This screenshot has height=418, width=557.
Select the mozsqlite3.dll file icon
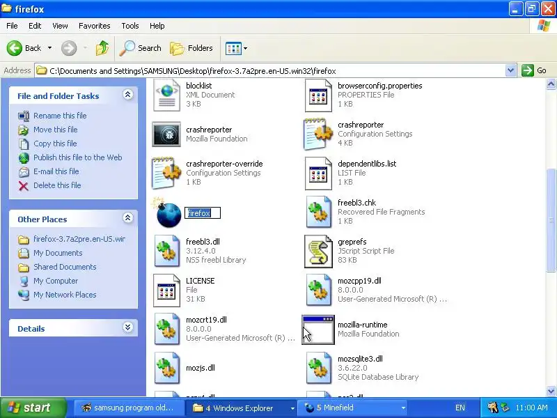pyautogui.click(x=318, y=369)
